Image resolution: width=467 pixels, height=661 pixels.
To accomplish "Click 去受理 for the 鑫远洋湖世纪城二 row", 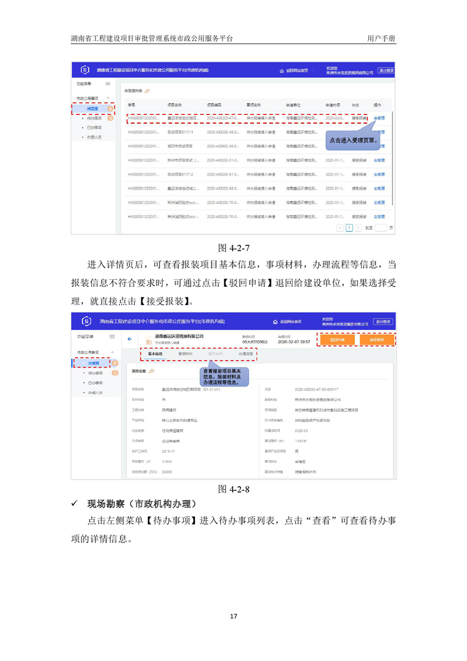I will point(379,189).
